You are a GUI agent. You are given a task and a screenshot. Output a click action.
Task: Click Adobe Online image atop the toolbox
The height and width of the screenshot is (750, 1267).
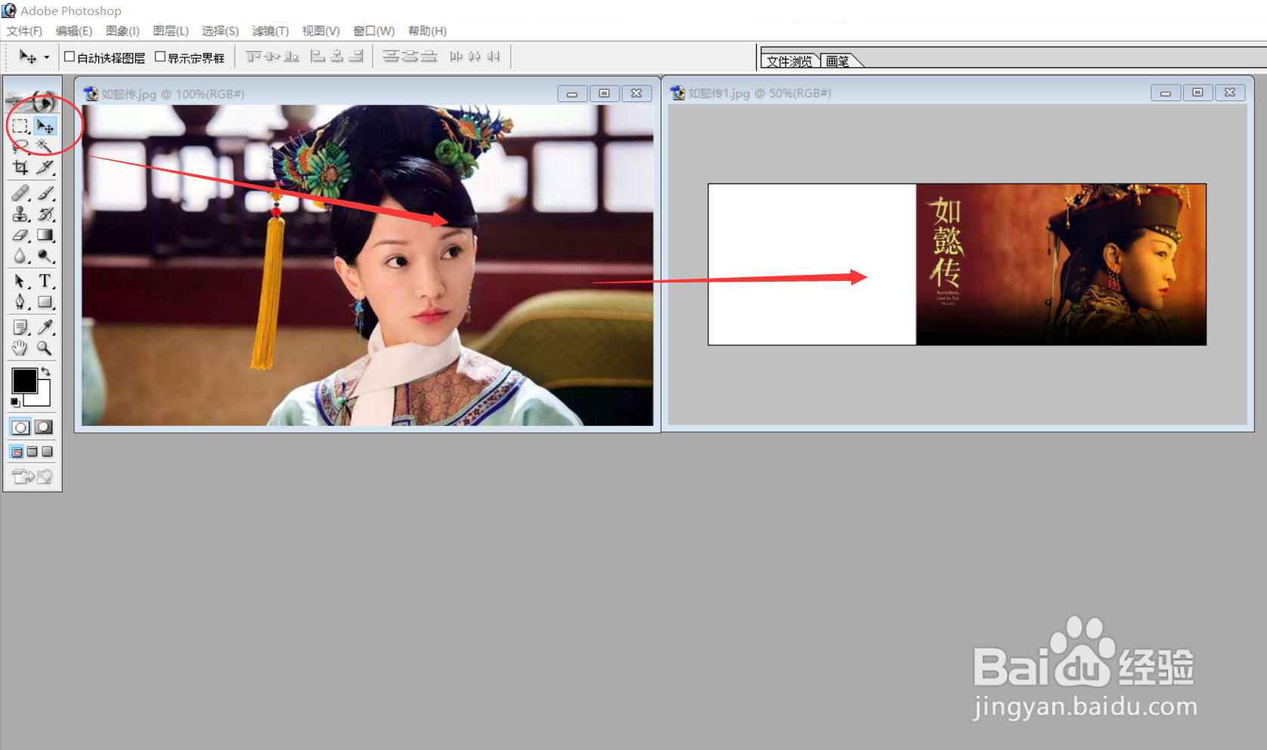(33, 101)
